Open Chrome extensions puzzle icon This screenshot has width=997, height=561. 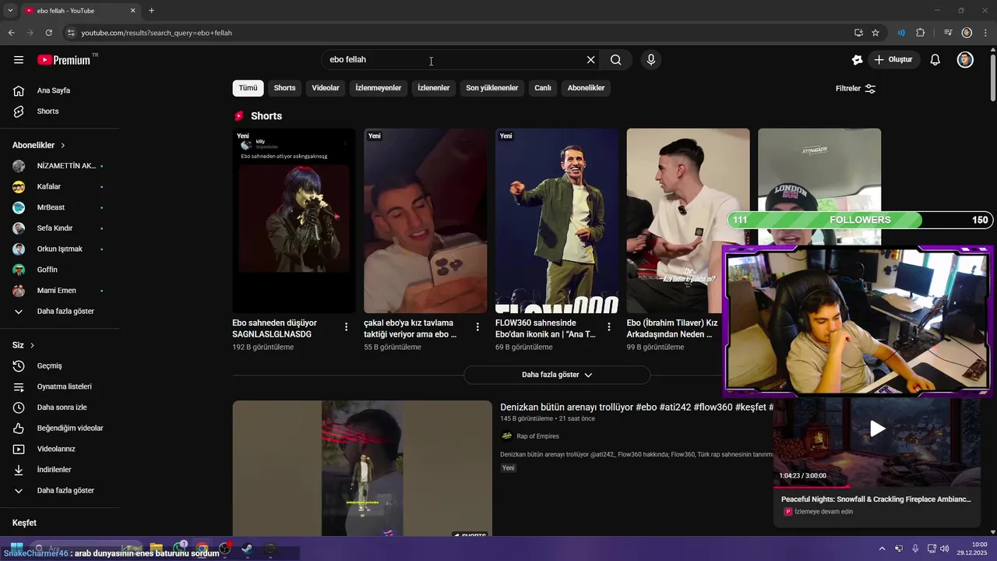click(921, 33)
